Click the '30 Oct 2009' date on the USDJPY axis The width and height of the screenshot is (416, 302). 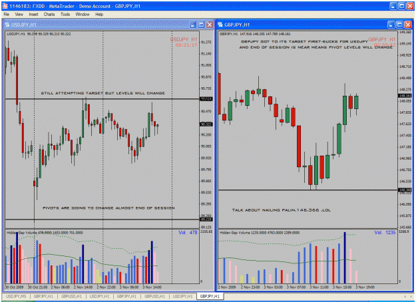pyautogui.click(x=15, y=287)
